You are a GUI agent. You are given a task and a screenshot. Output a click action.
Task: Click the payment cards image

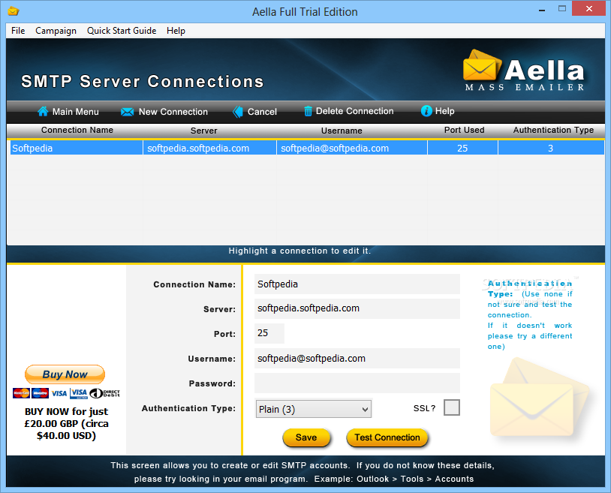tap(66, 393)
